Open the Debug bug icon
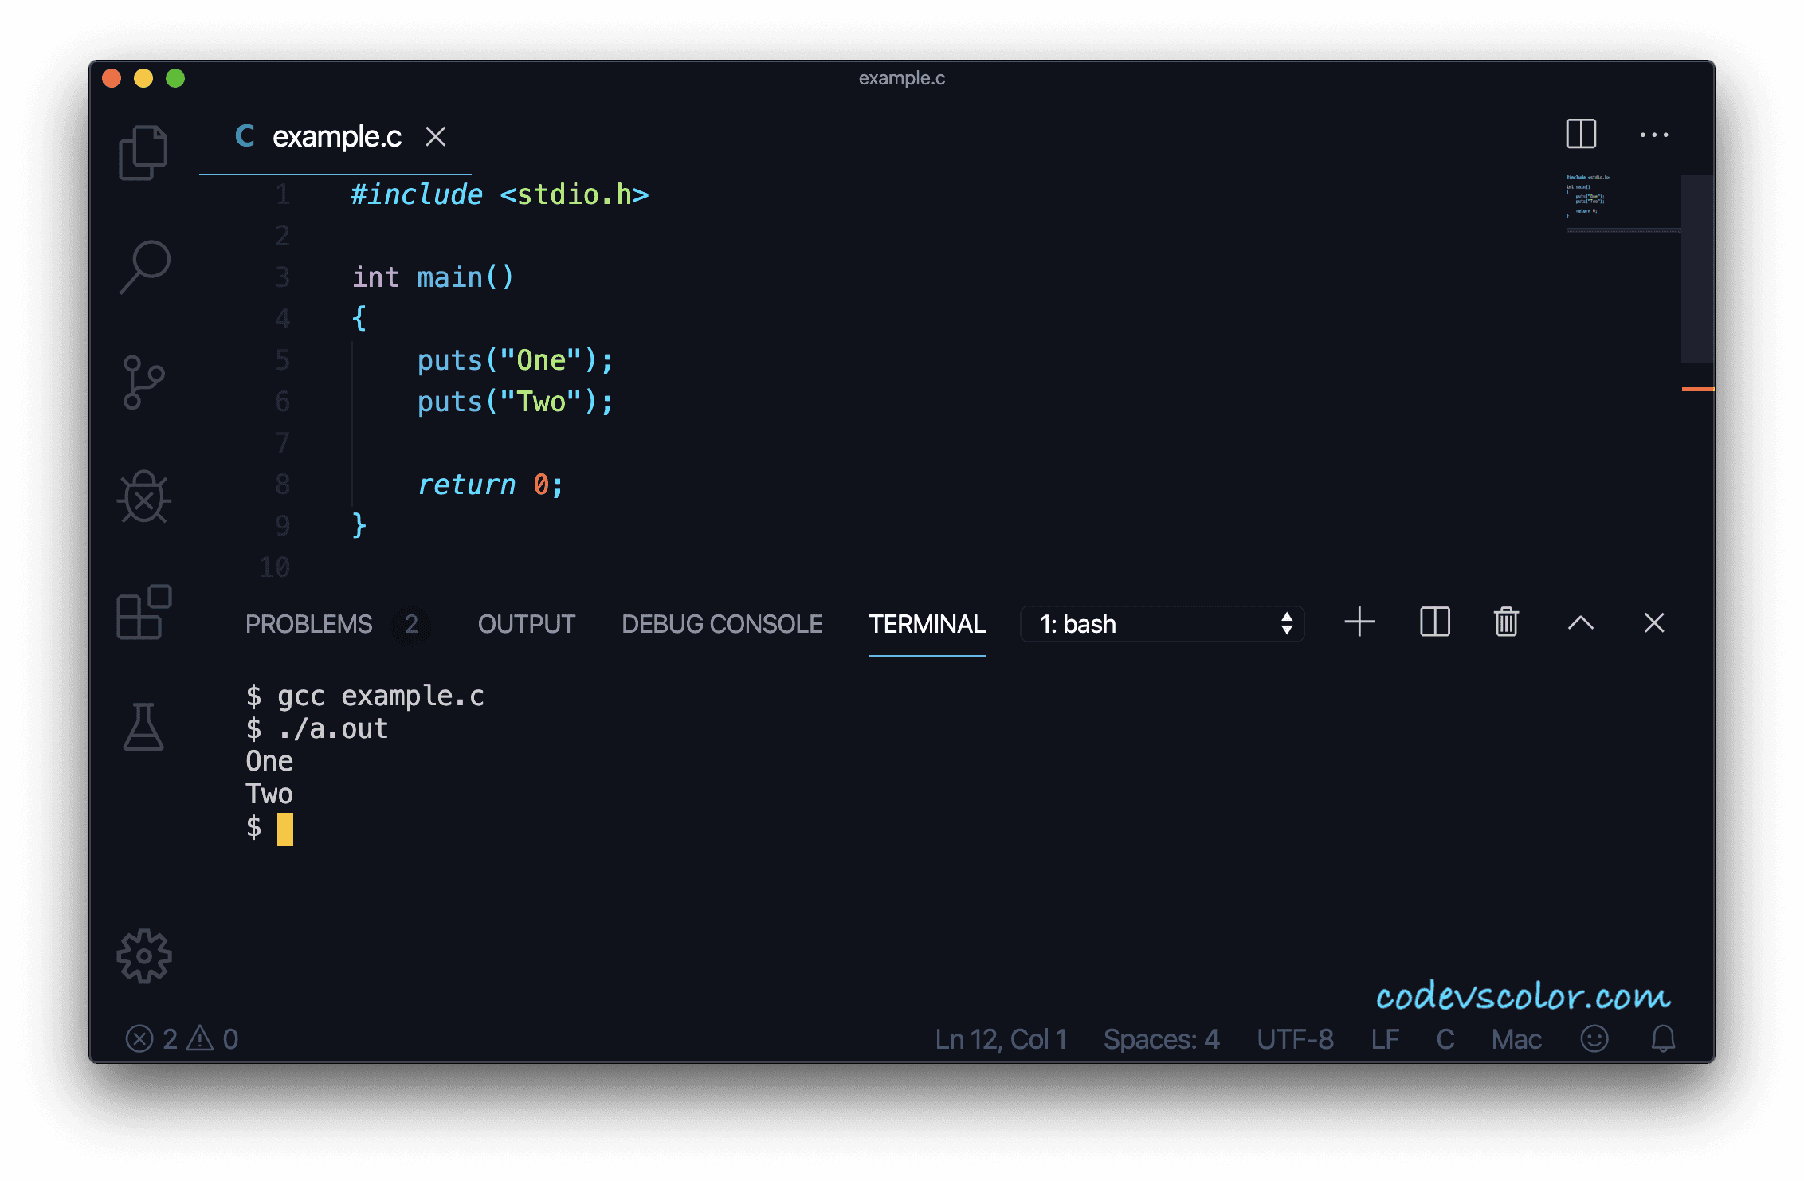Image resolution: width=1804 pixels, height=1181 pixels. click(144, 497)
